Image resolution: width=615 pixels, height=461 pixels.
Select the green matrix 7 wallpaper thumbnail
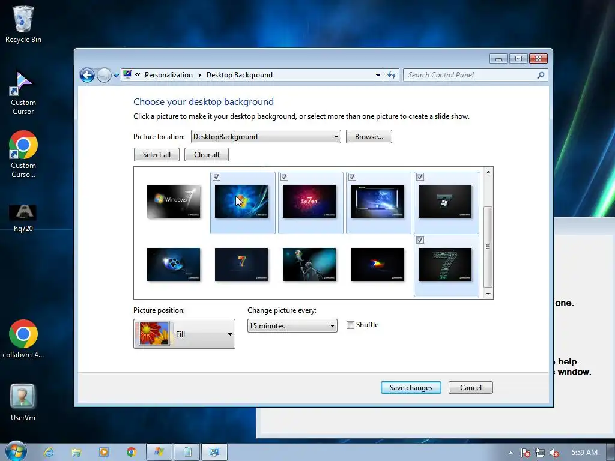click(x=445, y=264)
